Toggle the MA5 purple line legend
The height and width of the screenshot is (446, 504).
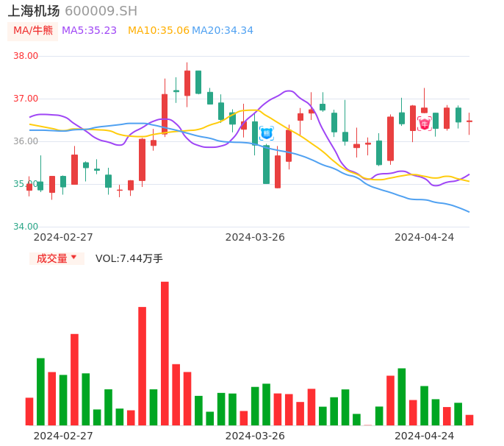pos(89,31)
